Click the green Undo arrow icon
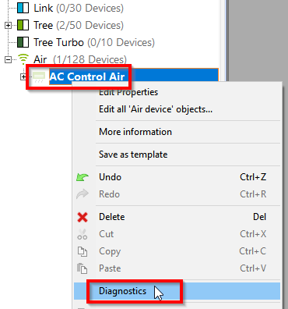 [x=83, y=177]
